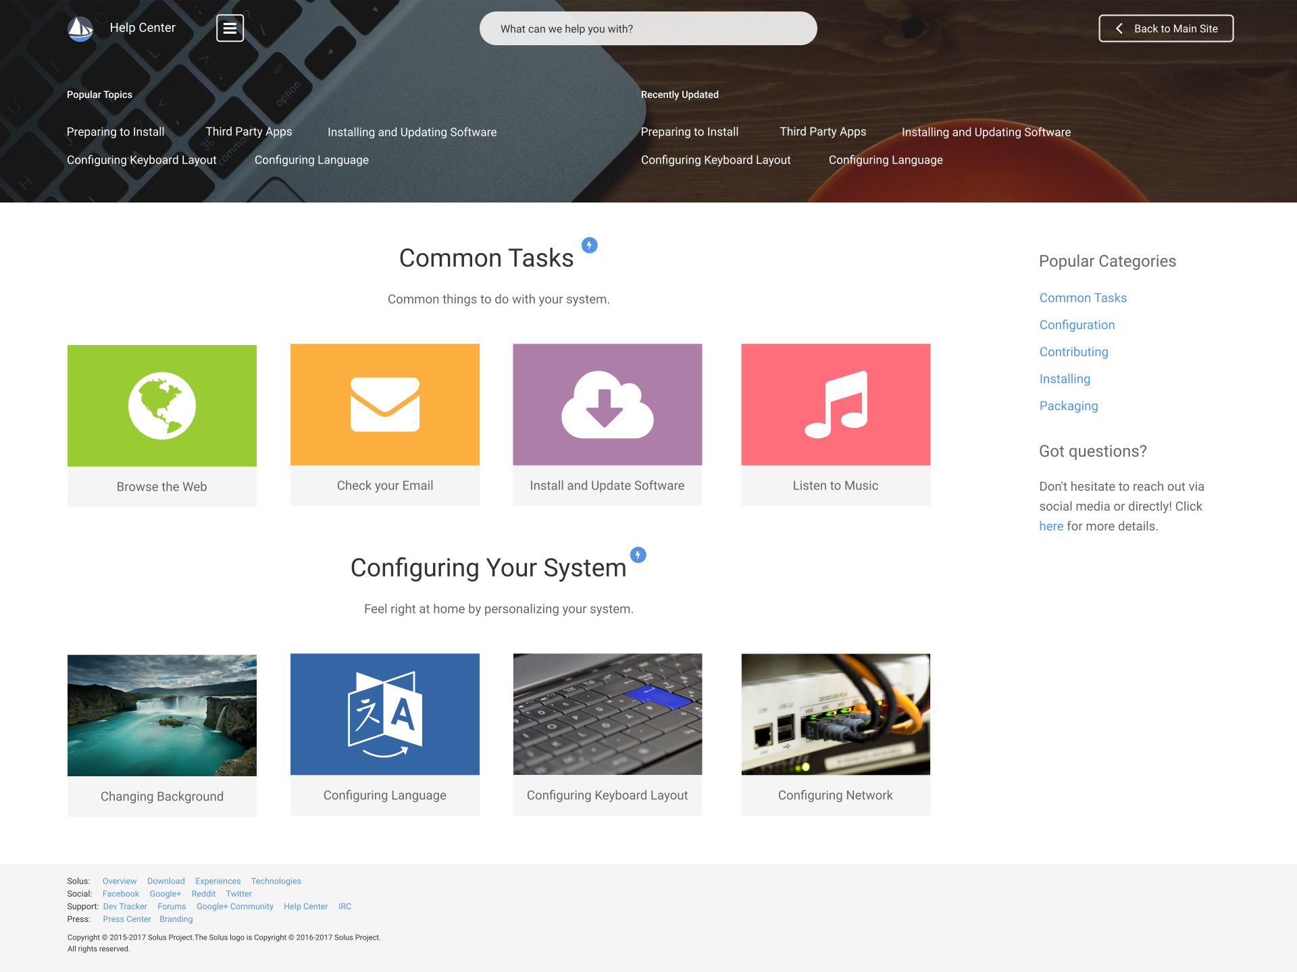1297x972 pixels.
Task: Open Configuring Keyboard Layout under Popular Topics
Action: point(142,160)
